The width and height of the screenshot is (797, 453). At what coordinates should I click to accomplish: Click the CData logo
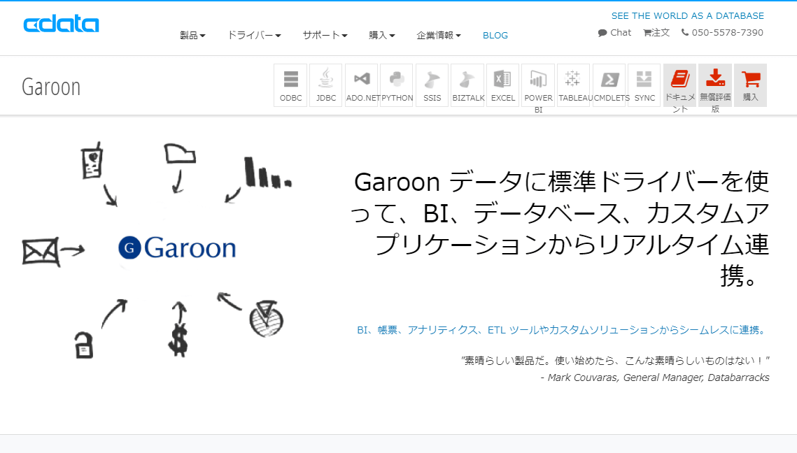coord(61,24)
